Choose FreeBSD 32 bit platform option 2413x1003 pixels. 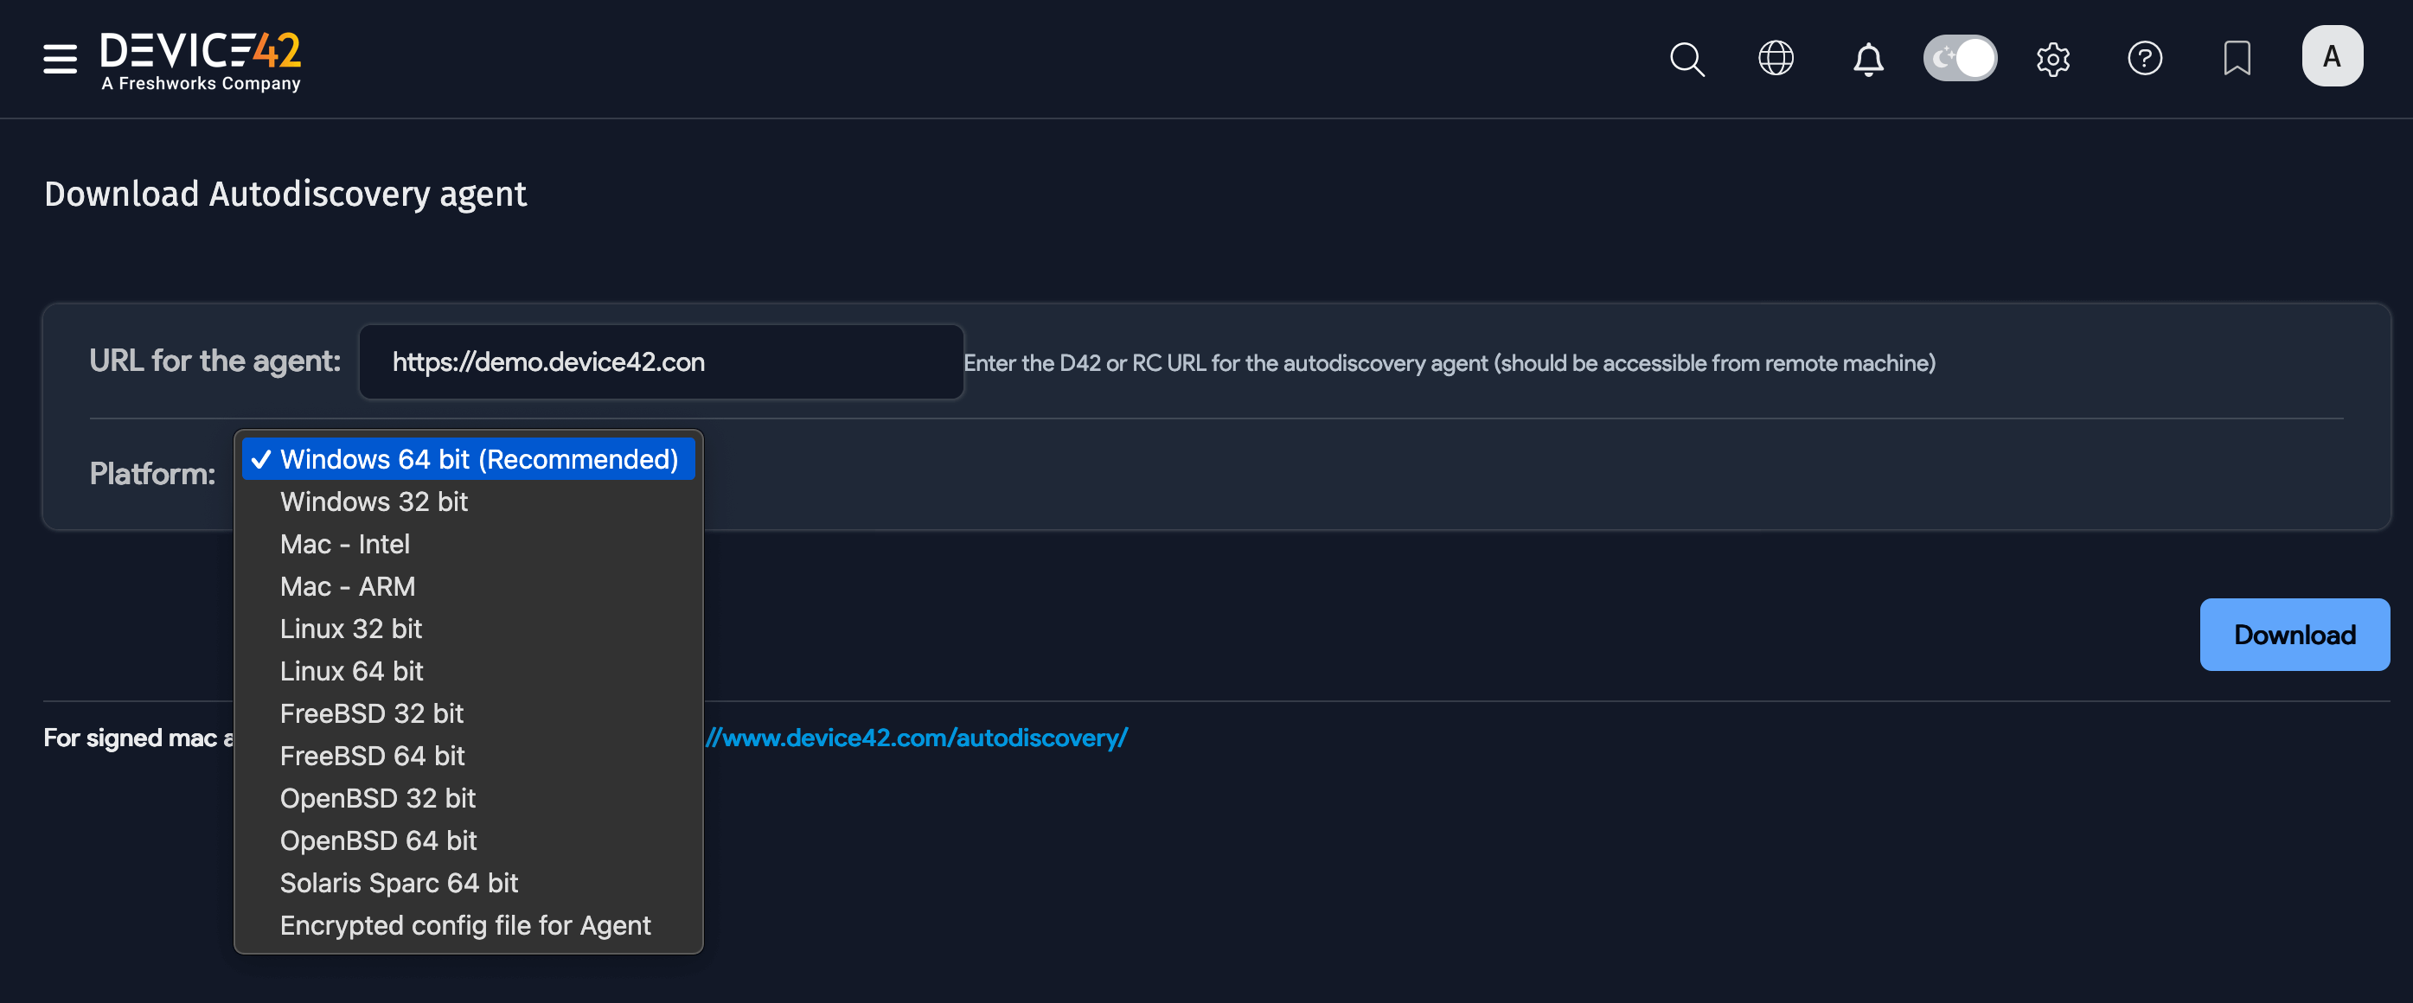coord(372,712)
